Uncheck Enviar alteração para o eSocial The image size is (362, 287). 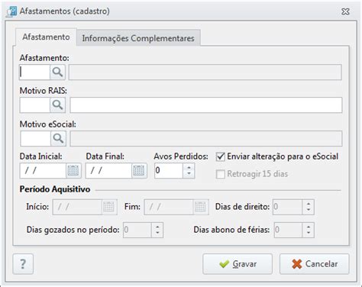(221, 156)
